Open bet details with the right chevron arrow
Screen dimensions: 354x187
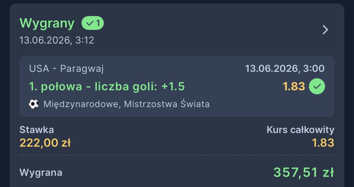click(325, 30)
